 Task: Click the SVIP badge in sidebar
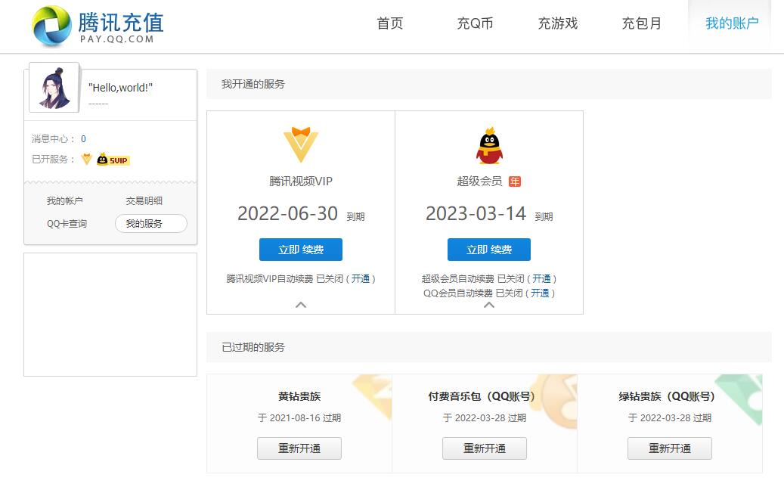113,159
